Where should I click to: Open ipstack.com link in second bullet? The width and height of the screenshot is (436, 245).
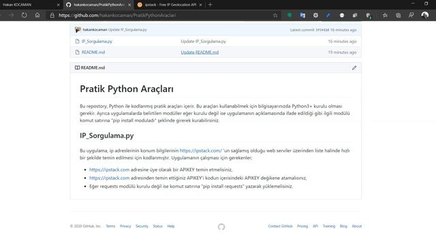pos(109,178)
